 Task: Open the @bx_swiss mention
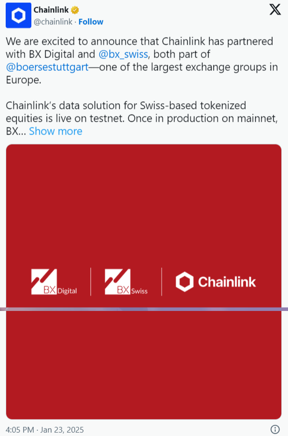point(123,54)
